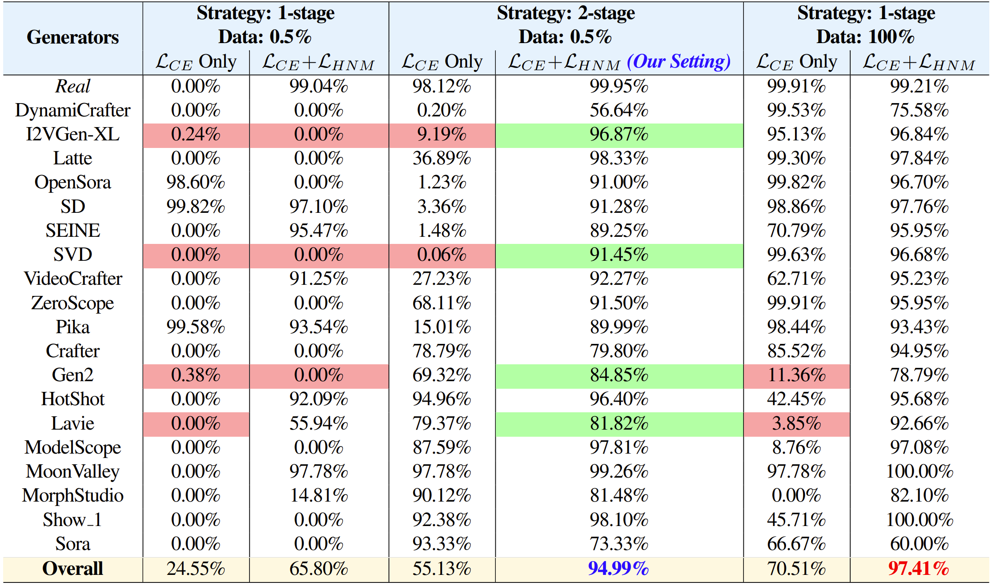Screen dimensions: 992x586
Task: Click the italic Real row label
Action: tap(72, 86)
